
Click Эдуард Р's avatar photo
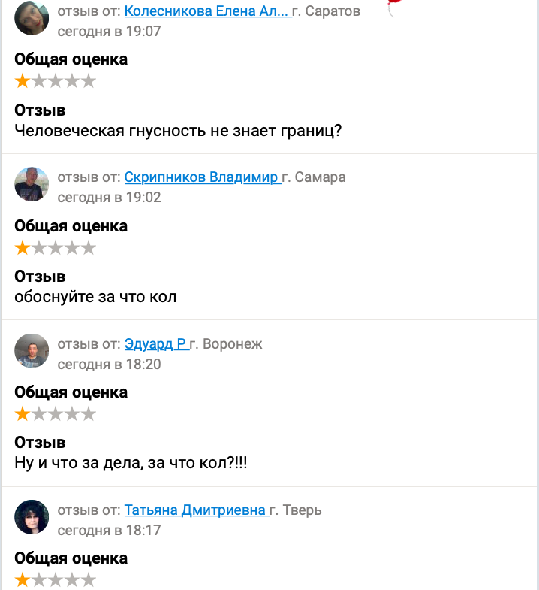[x=32, y=350]
